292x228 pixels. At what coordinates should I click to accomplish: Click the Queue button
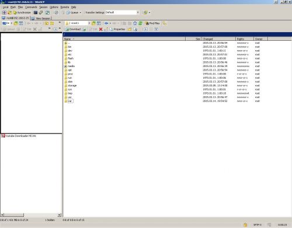(x=72, y=13)
